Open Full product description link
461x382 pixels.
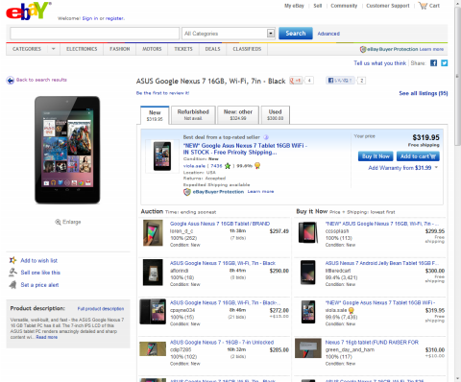101,309
